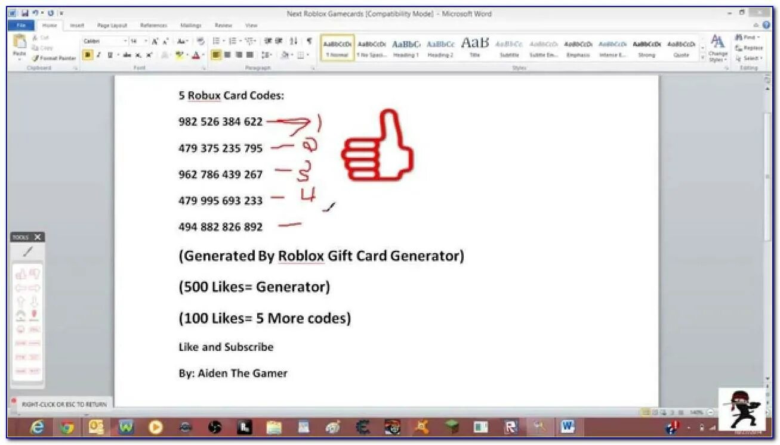The height and width of the screenshot is (445, 780).
Task: Toggle Bold formatting off
Action: pyautogui.click(x=88, y=55)
